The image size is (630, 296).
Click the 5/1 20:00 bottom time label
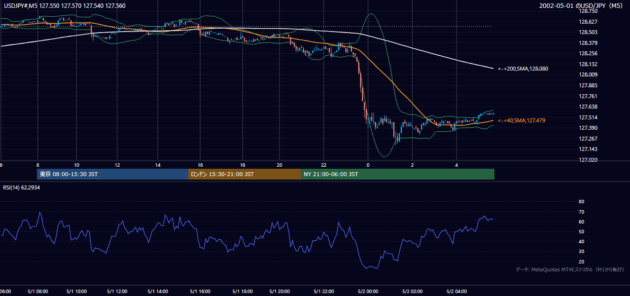pyautogui.click(x=280, y=292)
